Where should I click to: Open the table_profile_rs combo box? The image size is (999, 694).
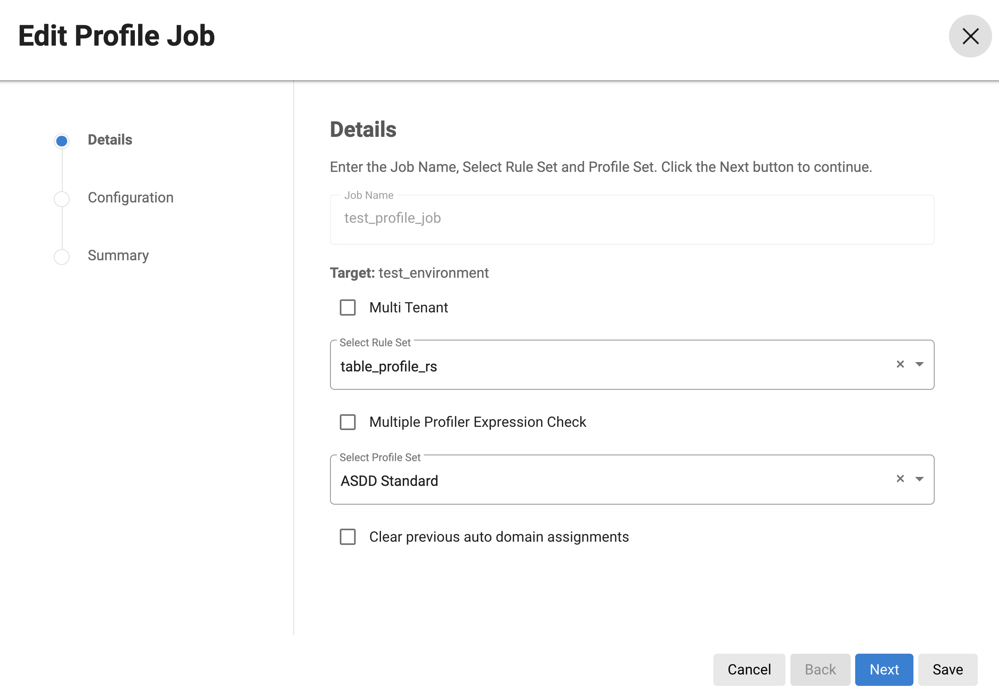609,366
